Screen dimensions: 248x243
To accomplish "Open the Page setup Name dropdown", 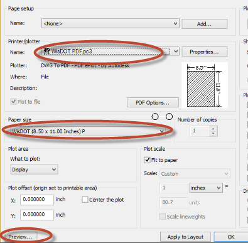I will tap(111, 23).
